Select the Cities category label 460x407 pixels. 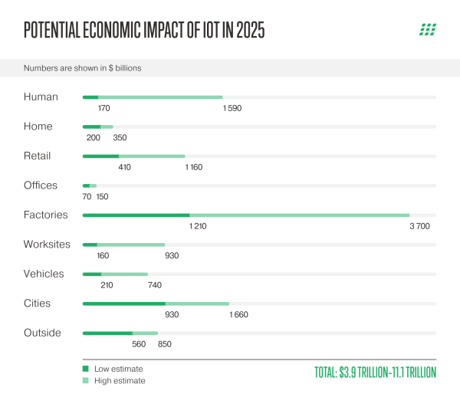pos(37,304)
